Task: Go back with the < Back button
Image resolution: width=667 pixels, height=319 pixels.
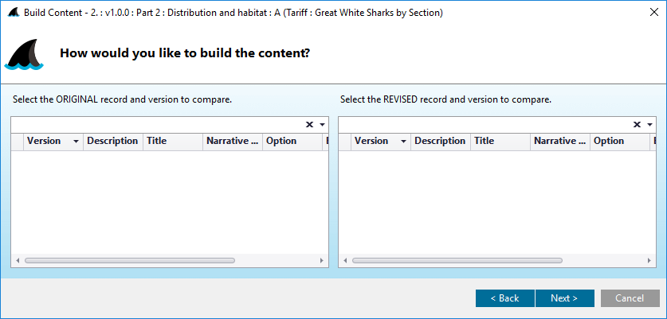Action: tap(505, 298)
